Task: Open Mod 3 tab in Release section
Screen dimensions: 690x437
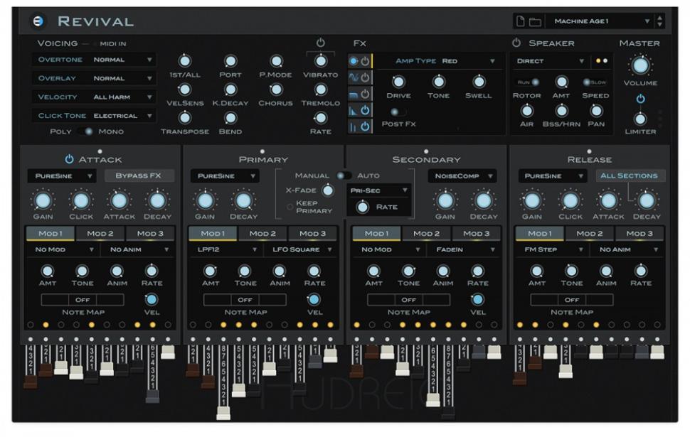Action: click(x=640, y=234)
